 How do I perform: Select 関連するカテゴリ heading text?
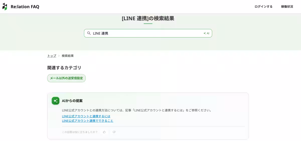64,68
